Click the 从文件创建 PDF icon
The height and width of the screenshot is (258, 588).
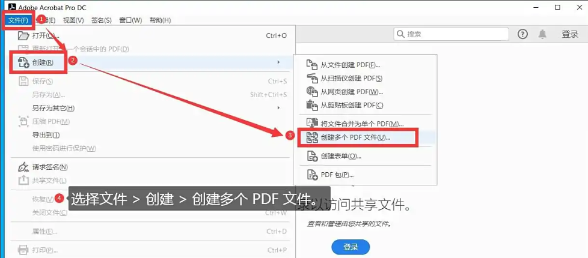312,65
